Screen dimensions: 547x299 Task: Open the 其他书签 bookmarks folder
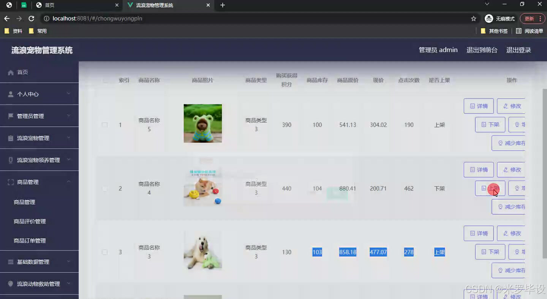pos(494,31)
